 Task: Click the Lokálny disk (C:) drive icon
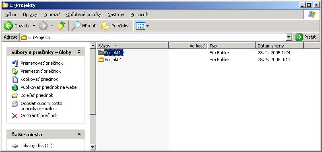[x=15, y=146]
